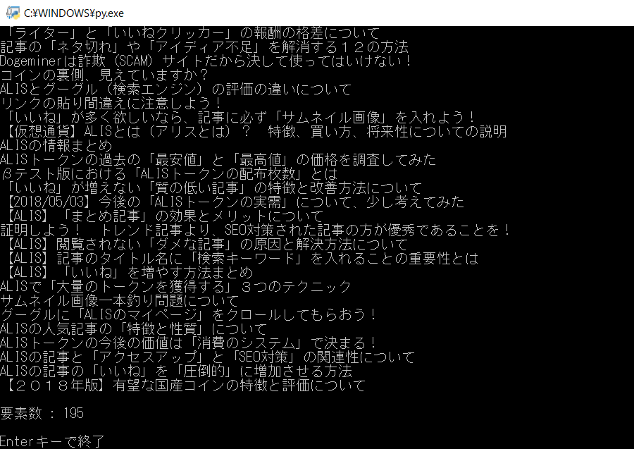
Task: Click the line starting with 【2018/05/03】
Action: (x=235, y=202)
